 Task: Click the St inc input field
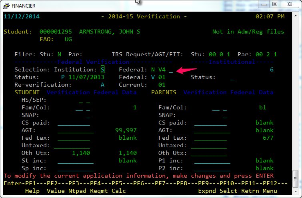(76, 161)
